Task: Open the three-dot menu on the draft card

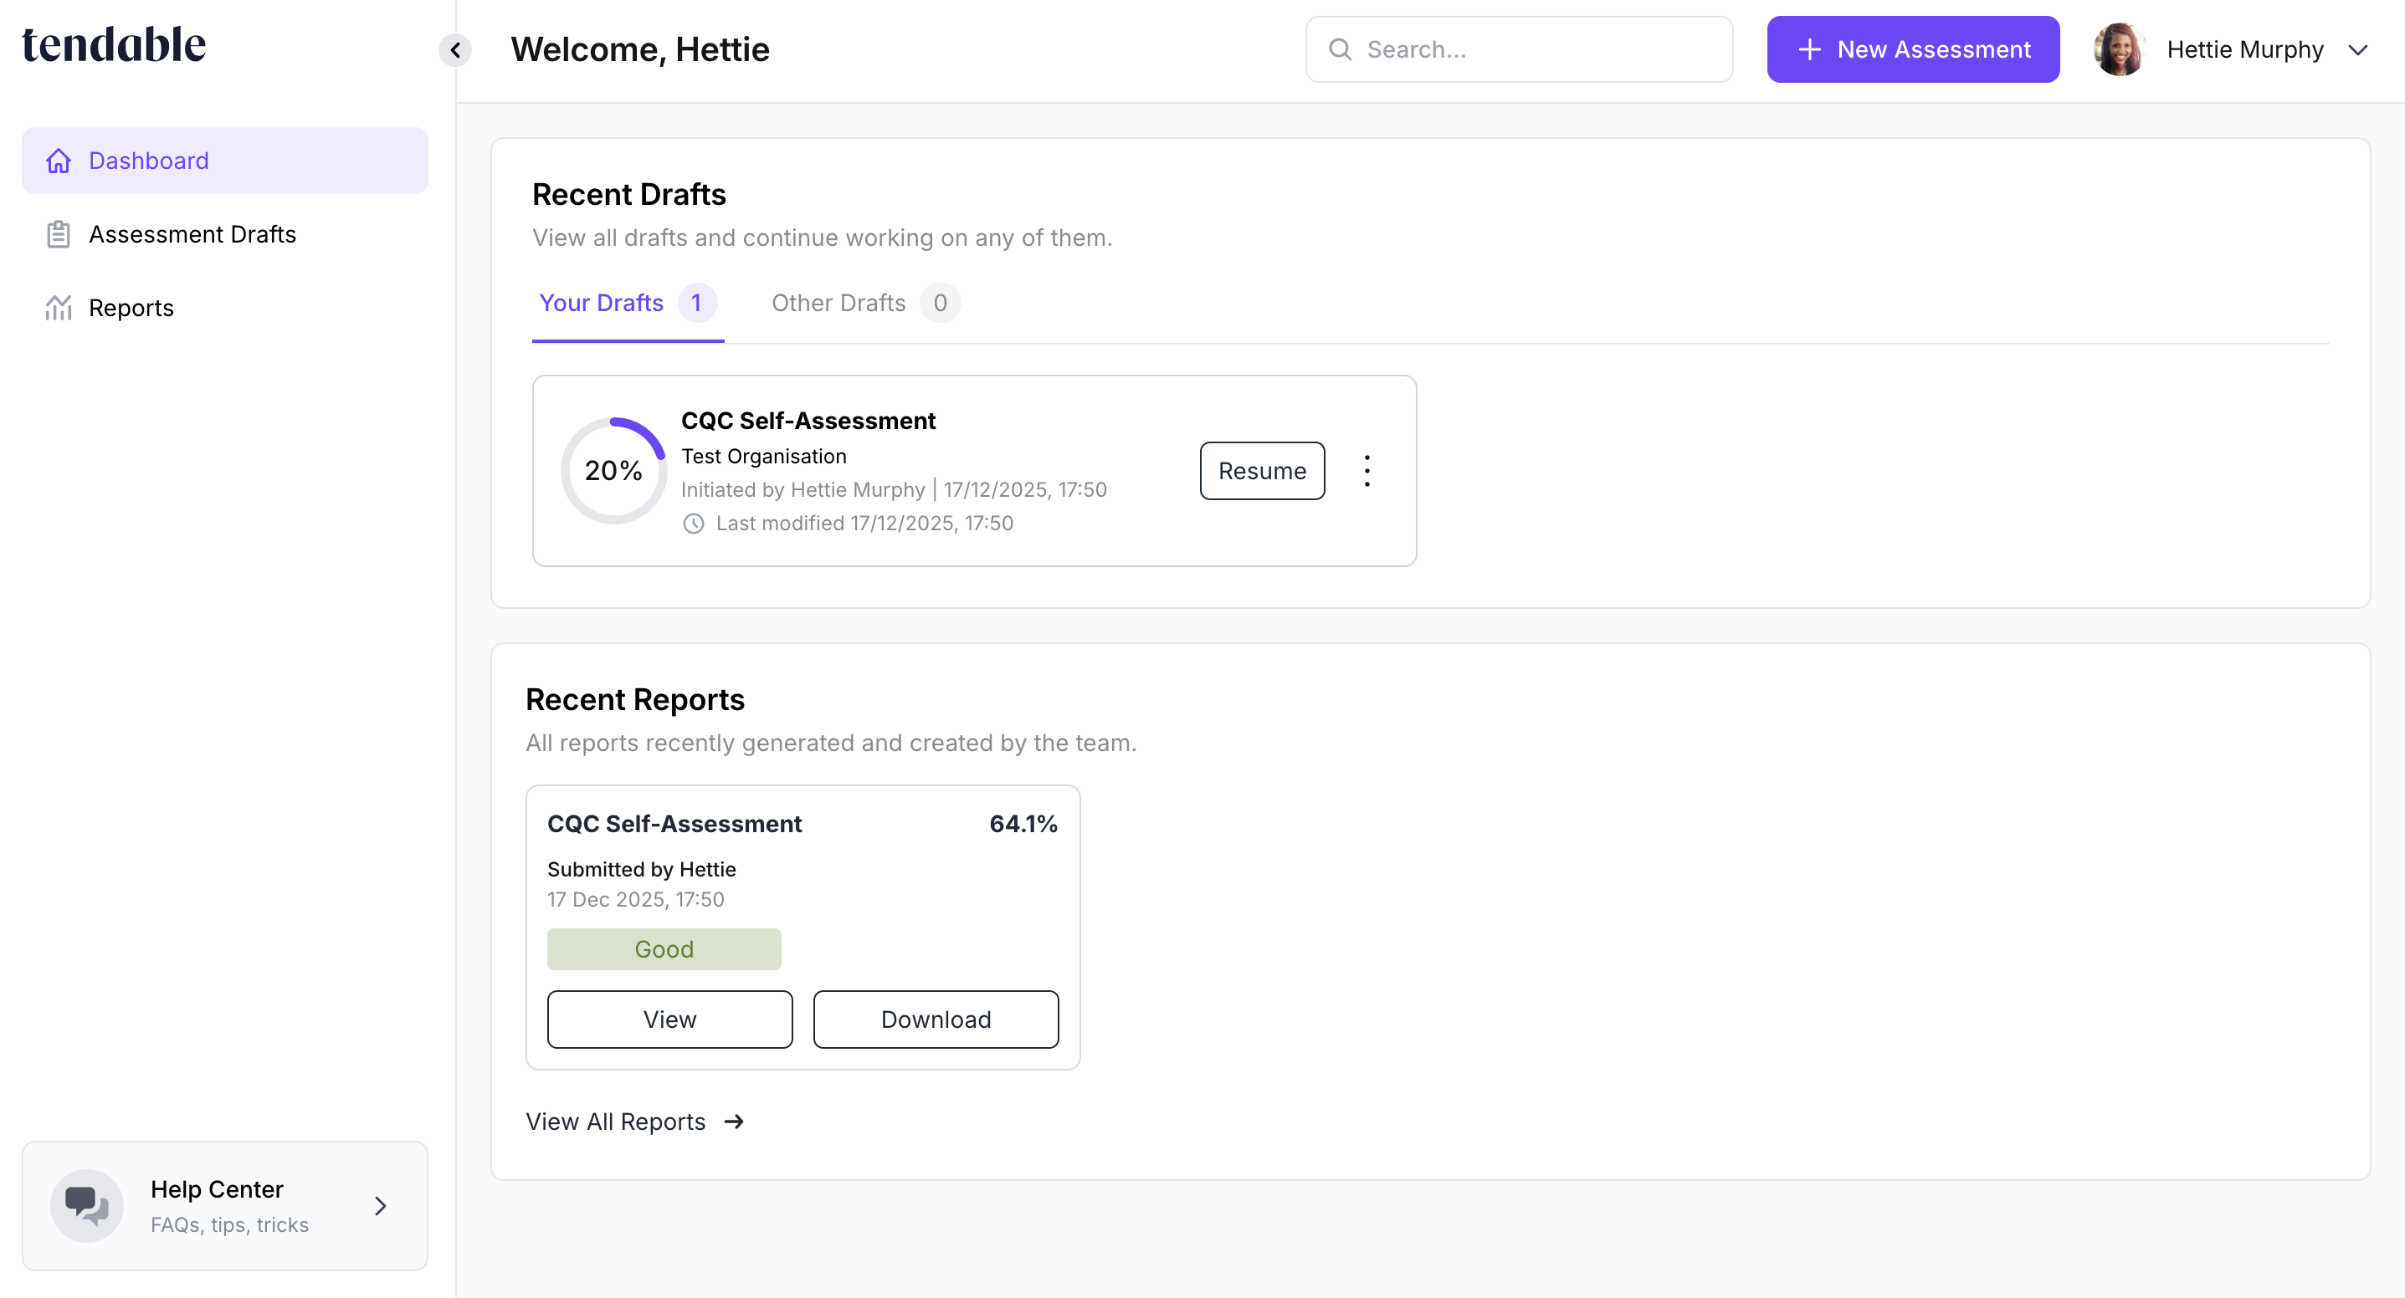Action: pos(1367,471)
